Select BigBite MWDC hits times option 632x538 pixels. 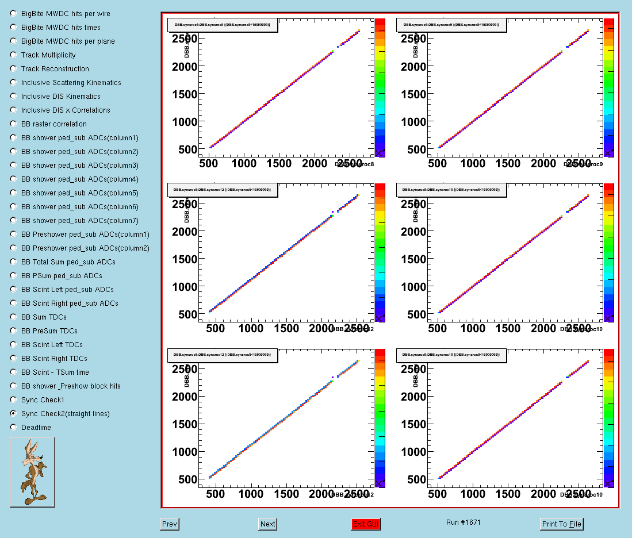tap(13, 27)
